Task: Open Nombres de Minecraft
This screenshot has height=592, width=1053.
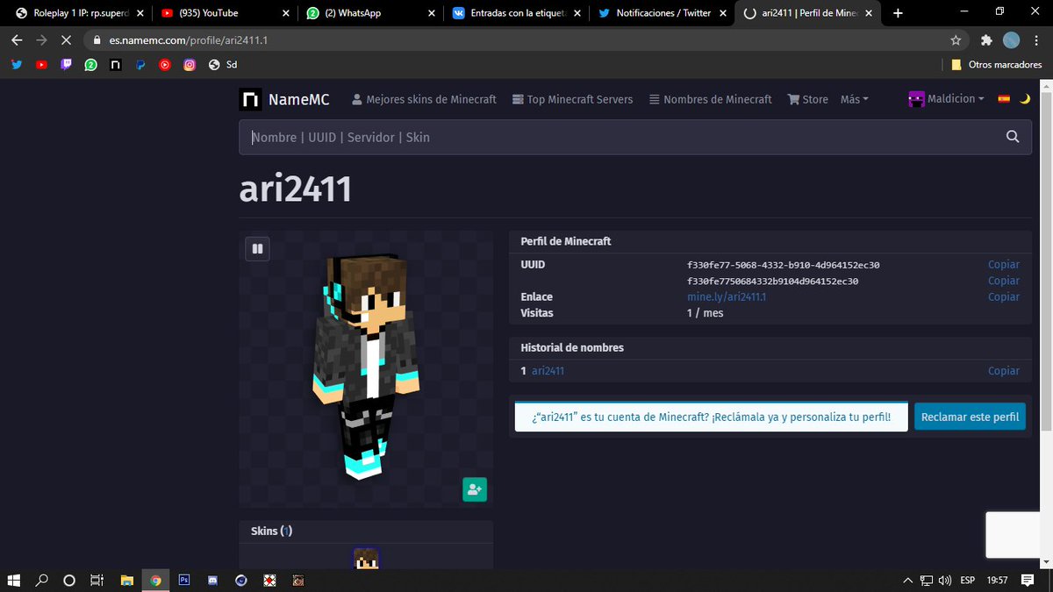Action: 711,99
